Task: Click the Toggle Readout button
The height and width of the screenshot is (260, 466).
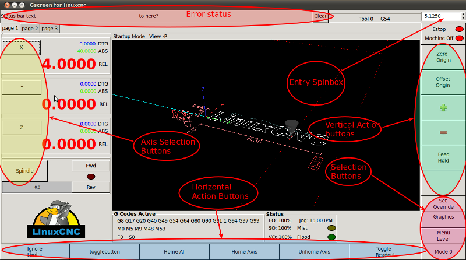Action: 384,252
